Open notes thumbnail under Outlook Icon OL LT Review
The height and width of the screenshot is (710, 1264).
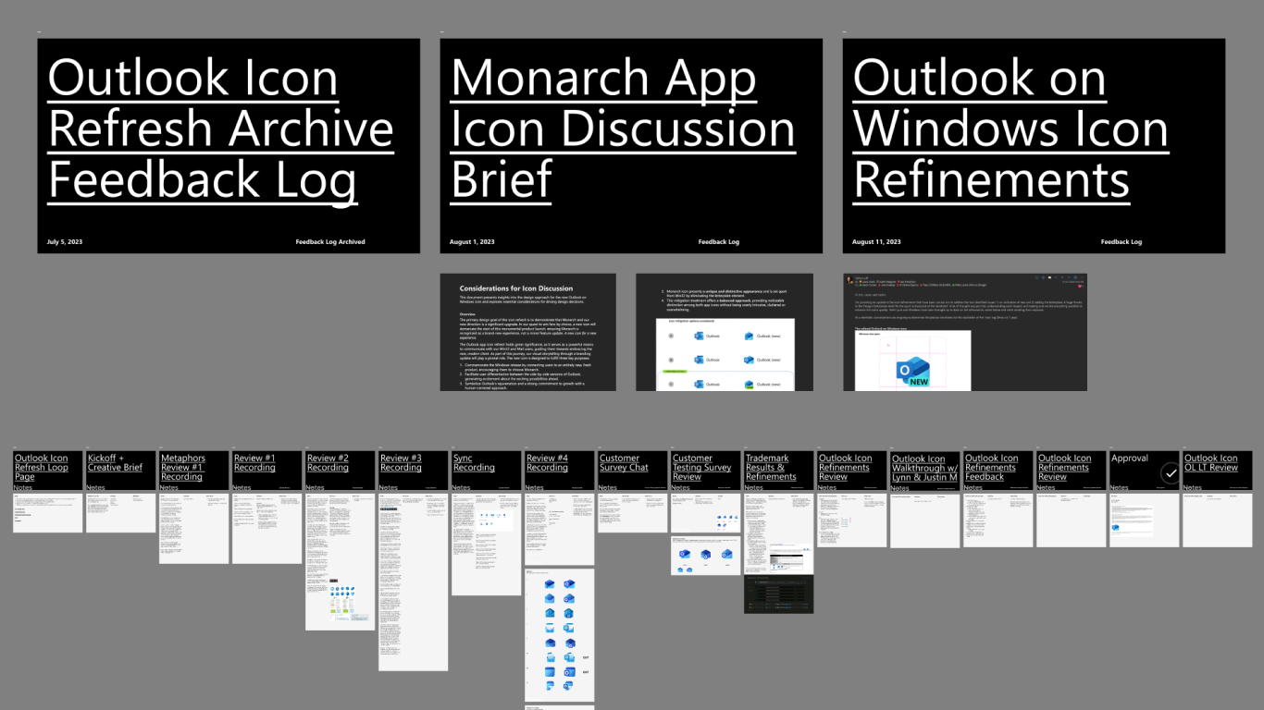pyautogui.click(x=1217, y=520)
